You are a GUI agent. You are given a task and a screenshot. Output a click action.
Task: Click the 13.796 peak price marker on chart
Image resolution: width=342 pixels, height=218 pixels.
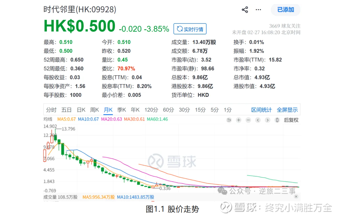click(69, 129)
